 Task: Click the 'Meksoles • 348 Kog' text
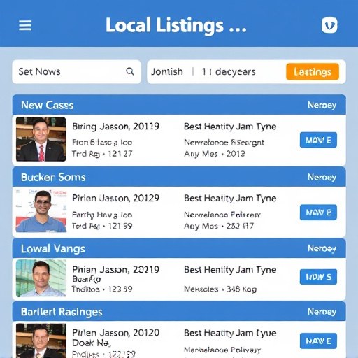tap(220, 289)
